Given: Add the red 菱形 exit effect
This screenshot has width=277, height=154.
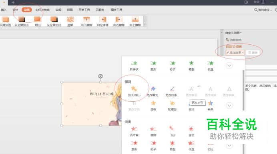Looking at the screenshot, I should tap(134, 146).
